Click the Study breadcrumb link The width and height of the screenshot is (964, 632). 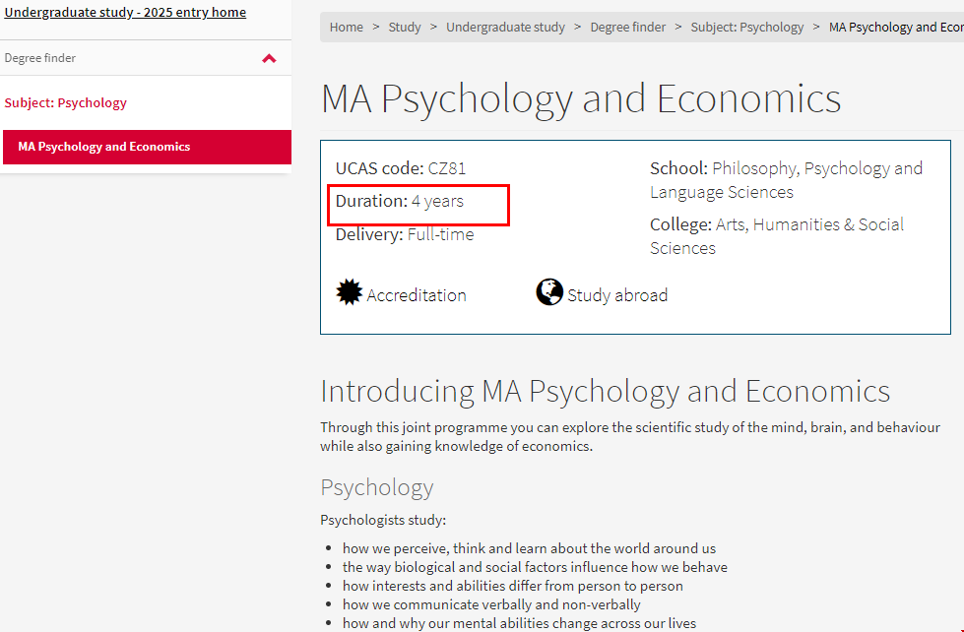(405, 27)
